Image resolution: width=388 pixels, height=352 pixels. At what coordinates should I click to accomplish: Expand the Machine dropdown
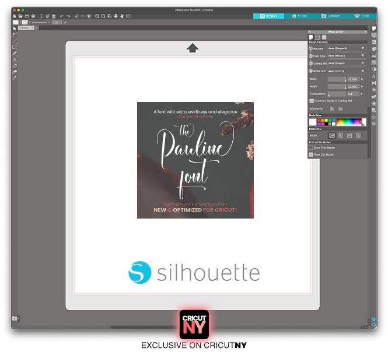tap(347, 48)
